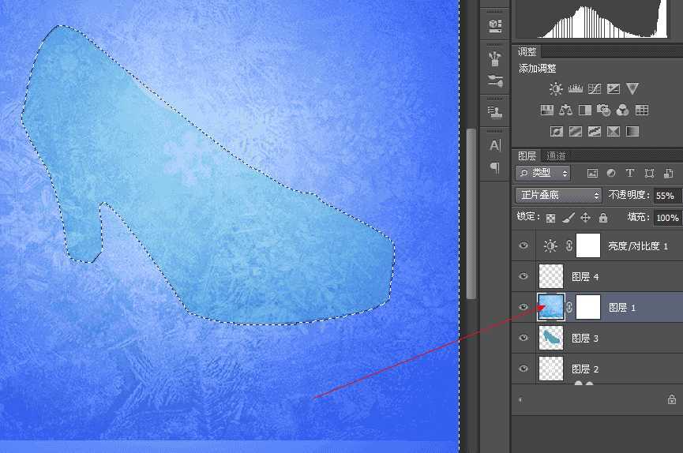The width and height of the screenshot is (683, 453).
Task: Select the 调整 panel tab
Action: point(527,52)
